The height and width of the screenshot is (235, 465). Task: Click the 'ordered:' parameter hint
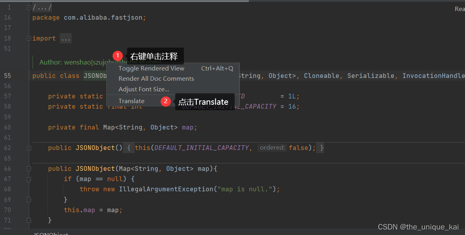(x=272, y=148)
